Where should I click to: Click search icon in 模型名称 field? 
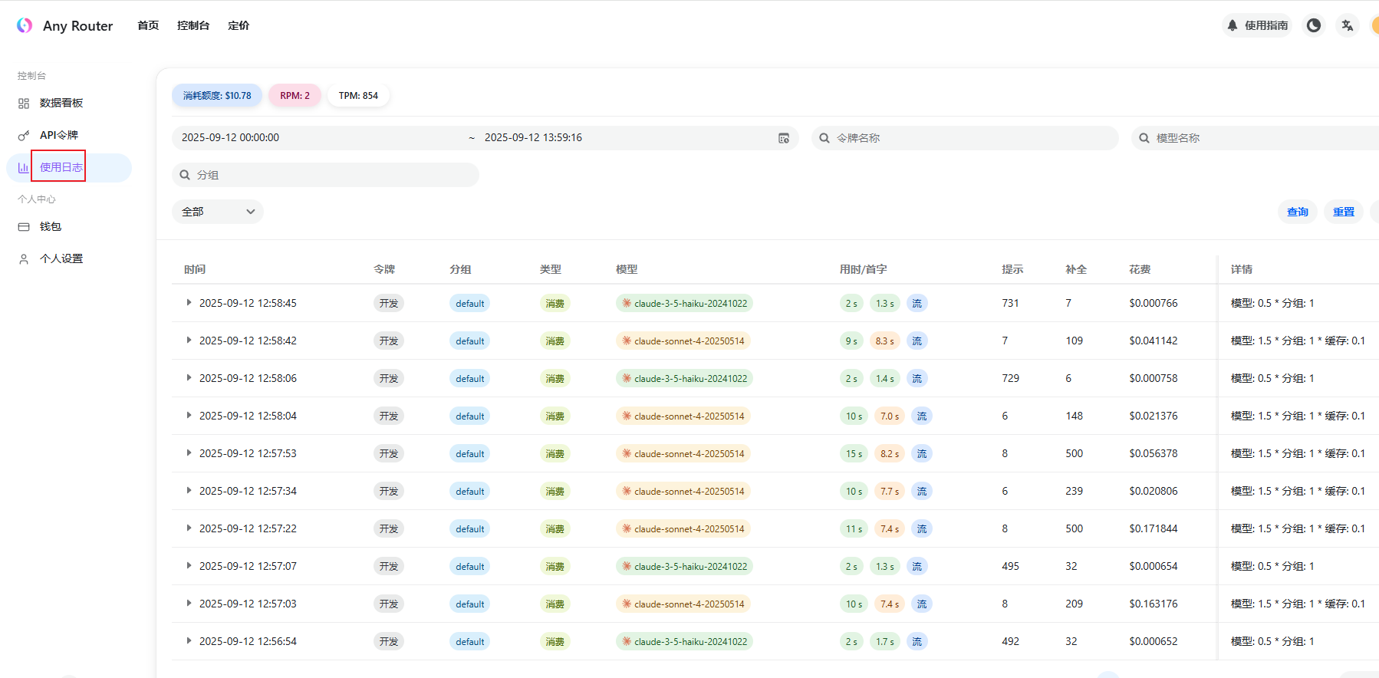1144,138
